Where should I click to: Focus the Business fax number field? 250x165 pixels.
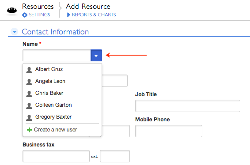[x=56, y=156]
